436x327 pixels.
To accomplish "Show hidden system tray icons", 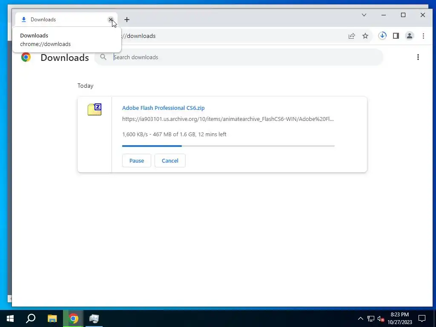I will 360,318.
